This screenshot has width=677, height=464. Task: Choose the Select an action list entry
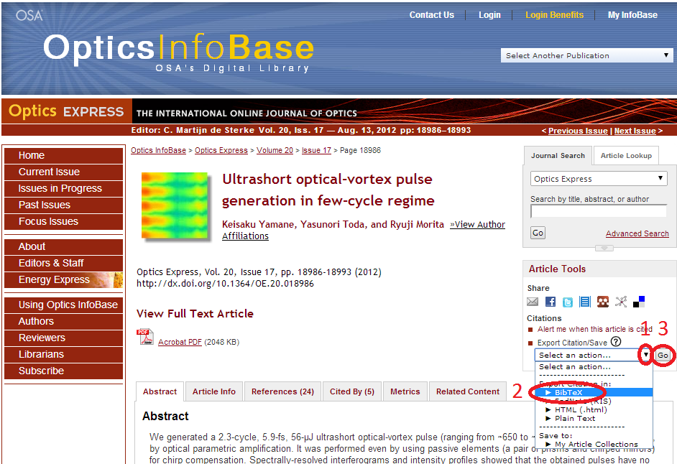point(594,366)
